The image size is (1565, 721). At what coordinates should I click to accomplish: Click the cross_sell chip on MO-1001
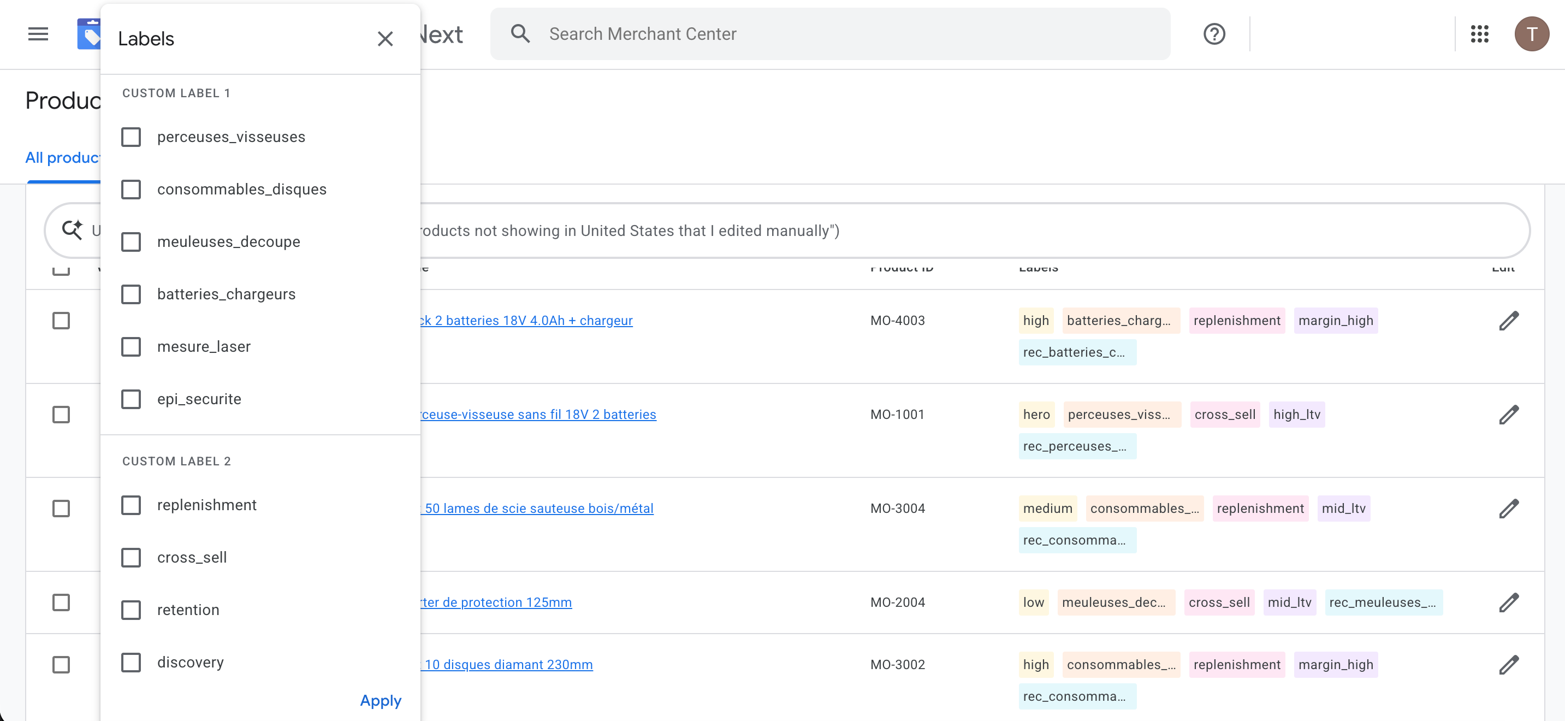click(x=1225, y=415)
